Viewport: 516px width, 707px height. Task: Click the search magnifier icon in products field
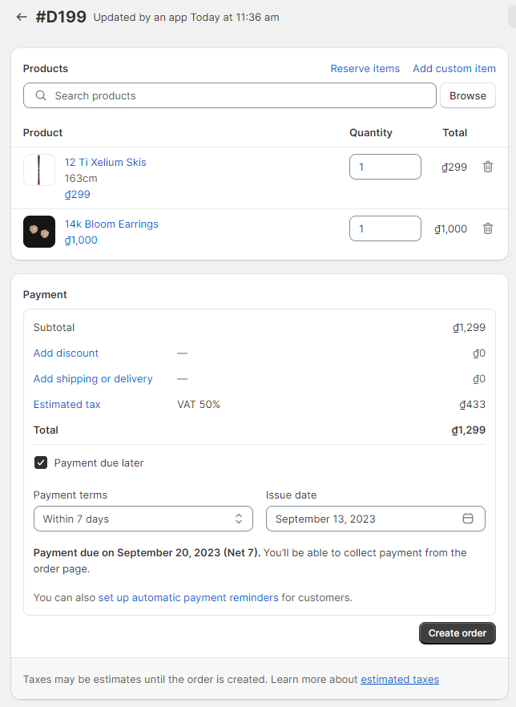click(x=41, y=95)
